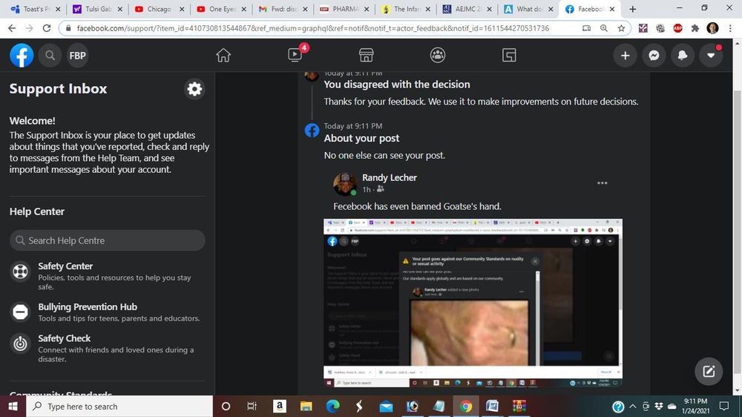Click the new message compose button
The width and height of the screenshot is (742, 417).
click(x=709, y=371)
